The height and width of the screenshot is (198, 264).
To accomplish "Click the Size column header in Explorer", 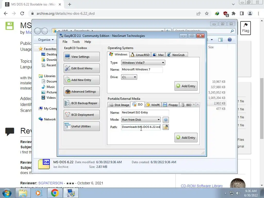I will coord(211,47).
